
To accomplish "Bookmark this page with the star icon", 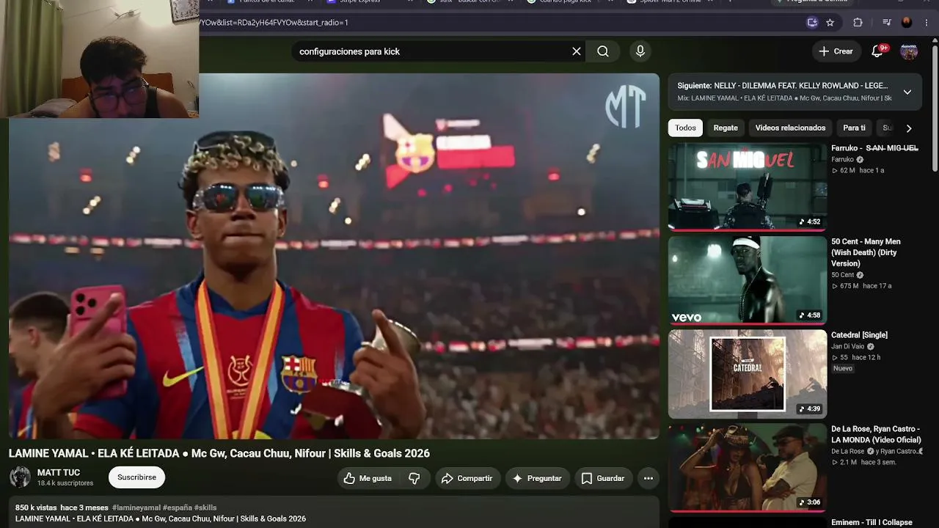I will tap(830, 23).
